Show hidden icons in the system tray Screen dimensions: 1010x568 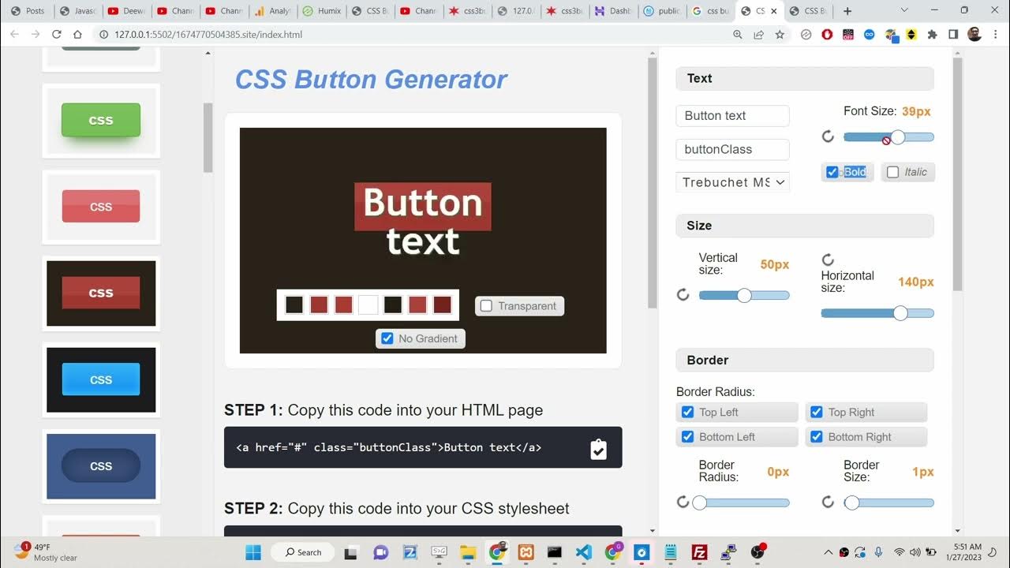point(828,552)
